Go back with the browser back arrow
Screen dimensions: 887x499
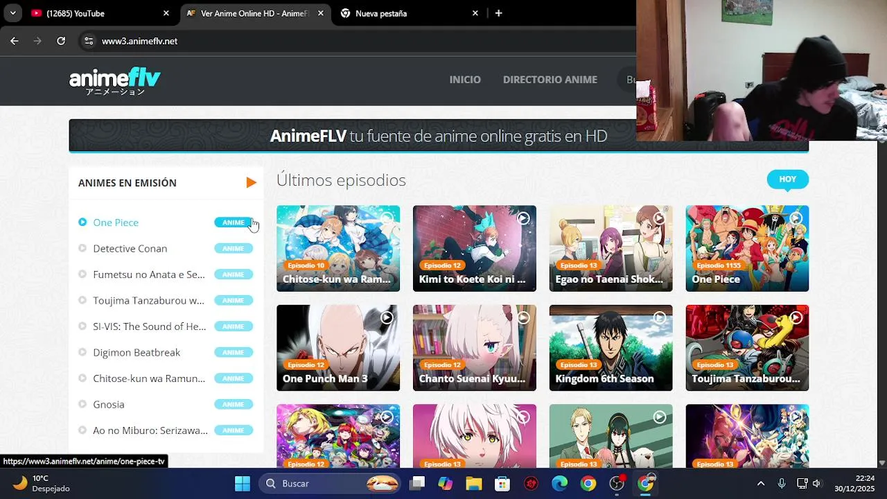pos(15,41)
